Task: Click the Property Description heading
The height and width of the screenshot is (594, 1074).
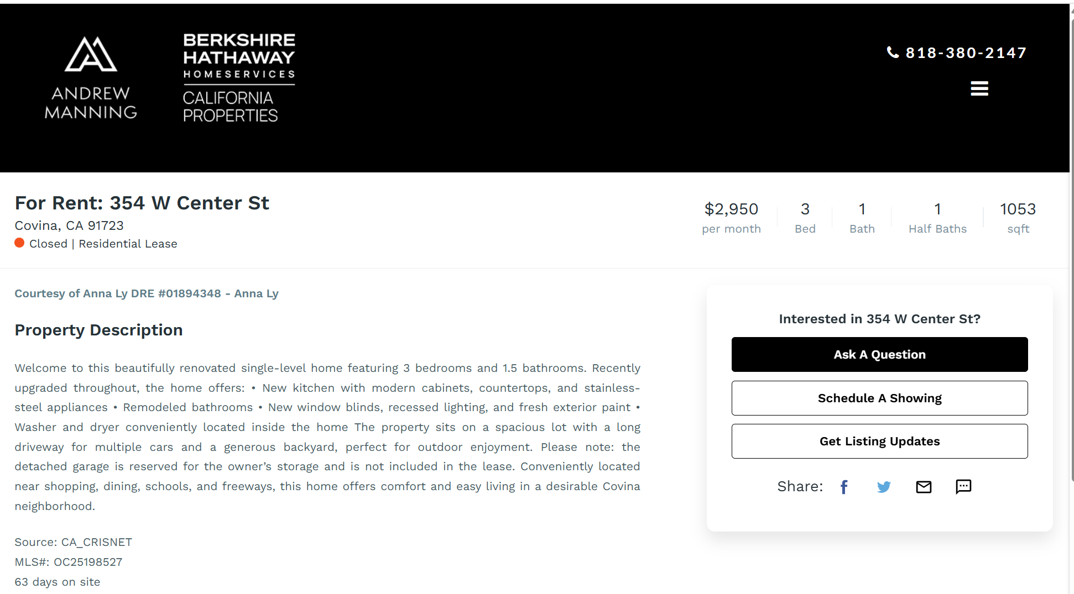Action: 98,330
